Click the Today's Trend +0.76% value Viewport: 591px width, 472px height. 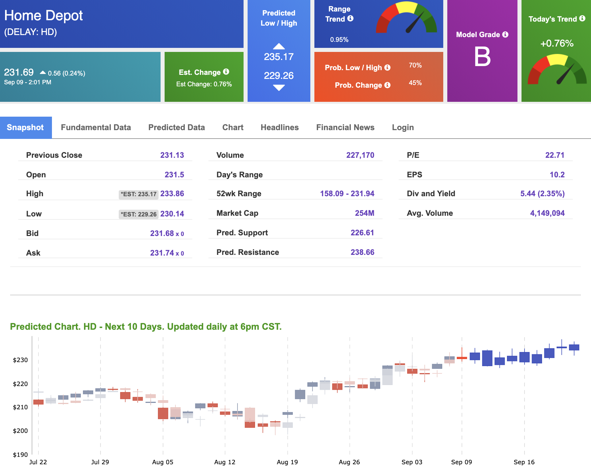pyautogui.click(x=557, y=43)
